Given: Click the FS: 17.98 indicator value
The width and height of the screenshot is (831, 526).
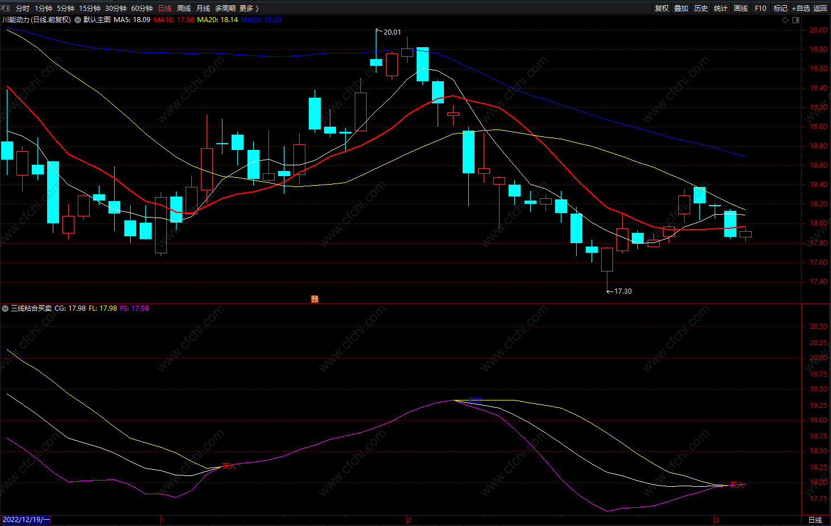Looking at the screenshot, I should (x=135, y=308).
